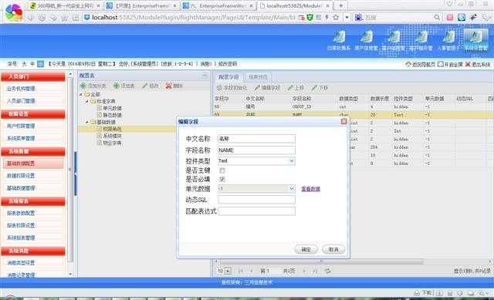Screen dimensions: 494x300
Task: Collapse the 配置表 panel using its header toggle
Action: 204,76
